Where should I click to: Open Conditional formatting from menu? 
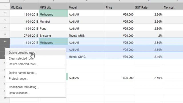(35, 87)
